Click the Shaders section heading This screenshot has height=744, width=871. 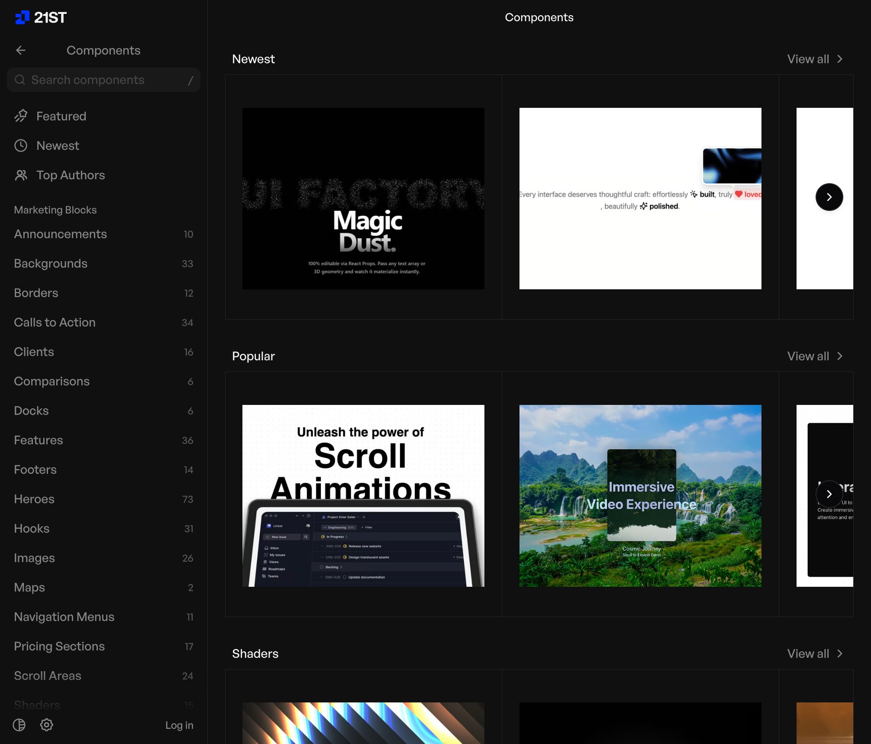[x=255, y=653]
